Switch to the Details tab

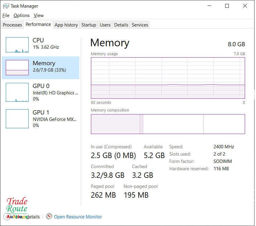(121, 25)
